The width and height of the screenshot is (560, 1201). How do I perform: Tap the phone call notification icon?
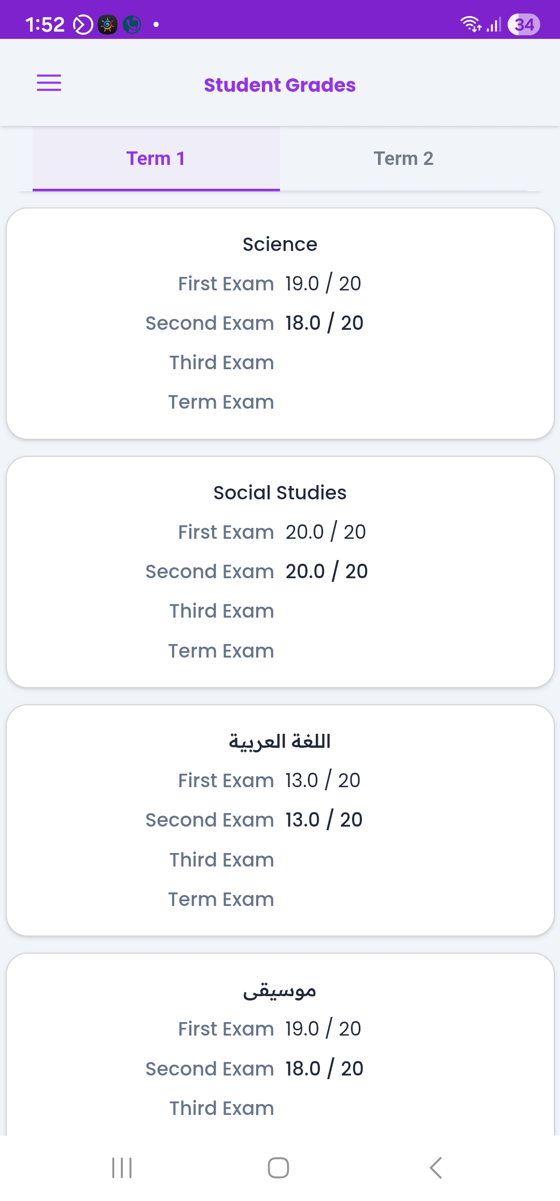[x=132, y=24]
